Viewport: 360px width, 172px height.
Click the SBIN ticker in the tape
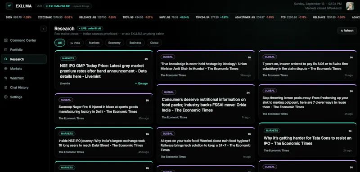18,18
